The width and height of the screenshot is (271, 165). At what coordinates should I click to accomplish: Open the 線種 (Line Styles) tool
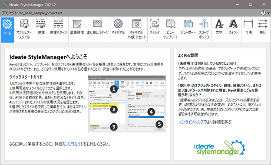tap(41, 27)
